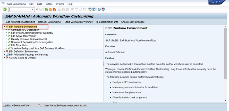Viewport: 229px width, 111px height.
Task: Click green check icon beside Edit Active Plan Version
Action: tap(9, 36)
